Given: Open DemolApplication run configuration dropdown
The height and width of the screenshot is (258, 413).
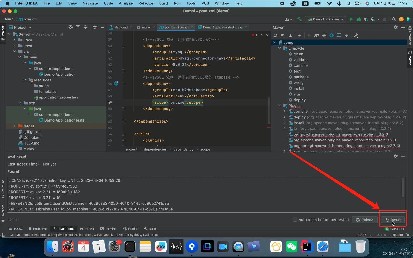Looking at the screenshot, I should (x=325, y=19).
